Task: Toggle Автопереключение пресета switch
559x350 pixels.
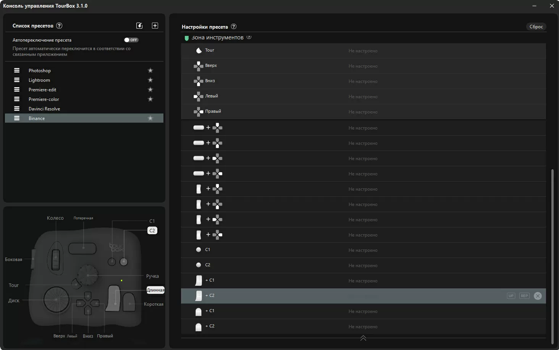Action: [x=131, y=40]
